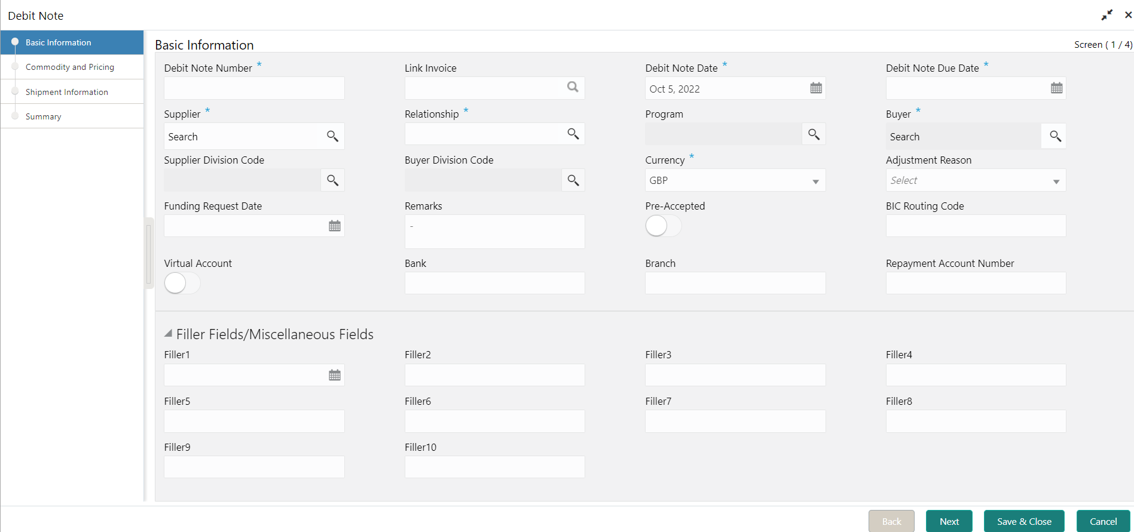Image resolution: width=1134 pixels, height=532 pixels.
Task: Click the Relationship lookup search icon
Action: point(573,134)
